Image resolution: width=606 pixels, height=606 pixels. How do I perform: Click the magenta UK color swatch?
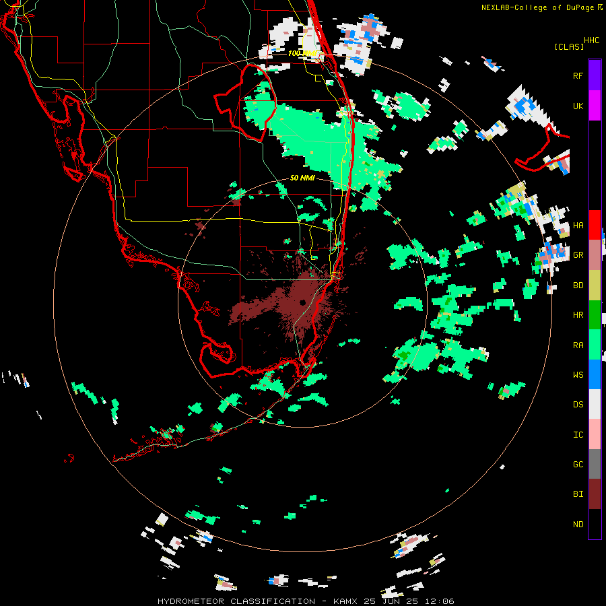[595, 106]
